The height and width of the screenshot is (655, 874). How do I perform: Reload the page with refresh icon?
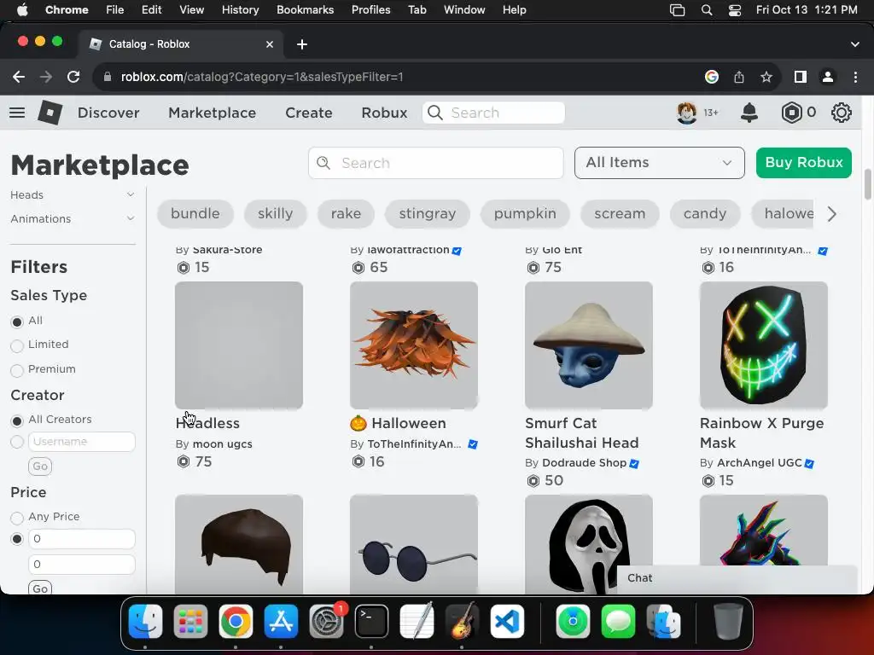[73, 77]
